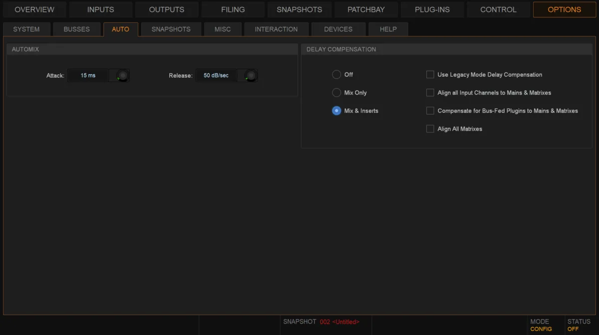
Task: Check Align all Input Channels to Mains & Matrixes
Action: 430,93
